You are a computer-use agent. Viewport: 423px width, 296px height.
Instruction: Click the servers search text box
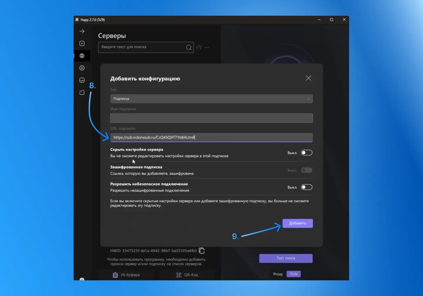point(146,47)
